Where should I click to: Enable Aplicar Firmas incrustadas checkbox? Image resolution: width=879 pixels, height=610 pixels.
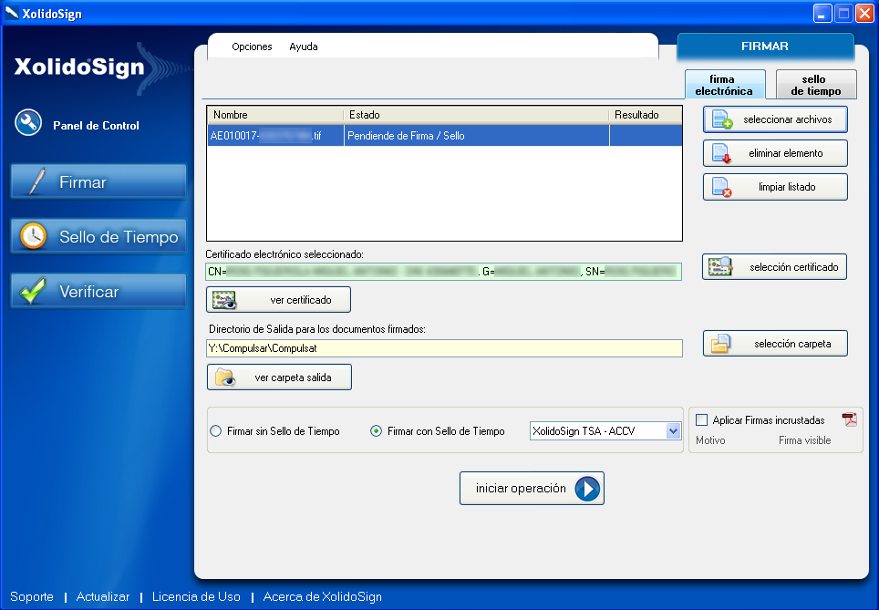point(701,420)
